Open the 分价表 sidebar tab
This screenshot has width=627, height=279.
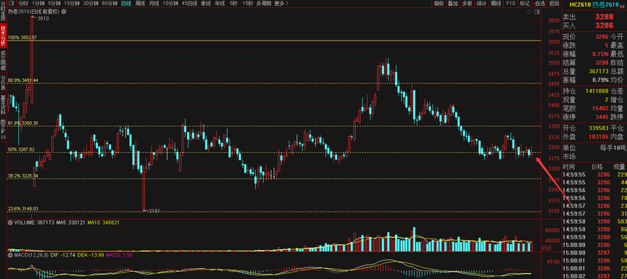tap(3, 83)
